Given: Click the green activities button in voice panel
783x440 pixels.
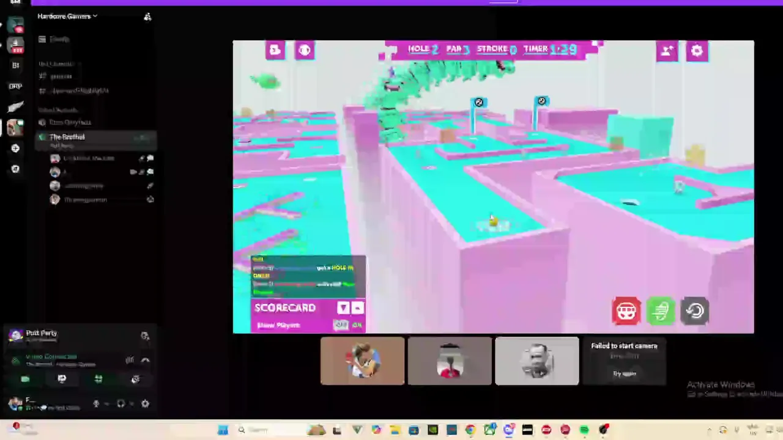Looking at the screenshot, I should [98, 380].
